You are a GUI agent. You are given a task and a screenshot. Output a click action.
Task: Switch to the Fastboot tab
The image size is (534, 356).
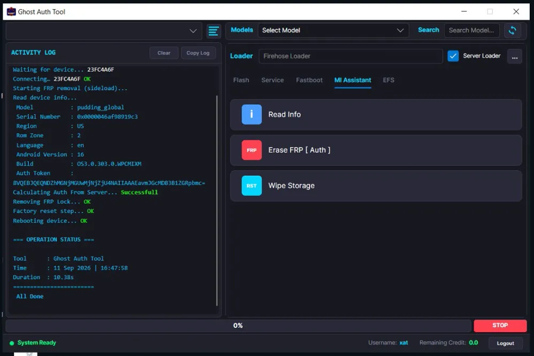coord(309,80)
